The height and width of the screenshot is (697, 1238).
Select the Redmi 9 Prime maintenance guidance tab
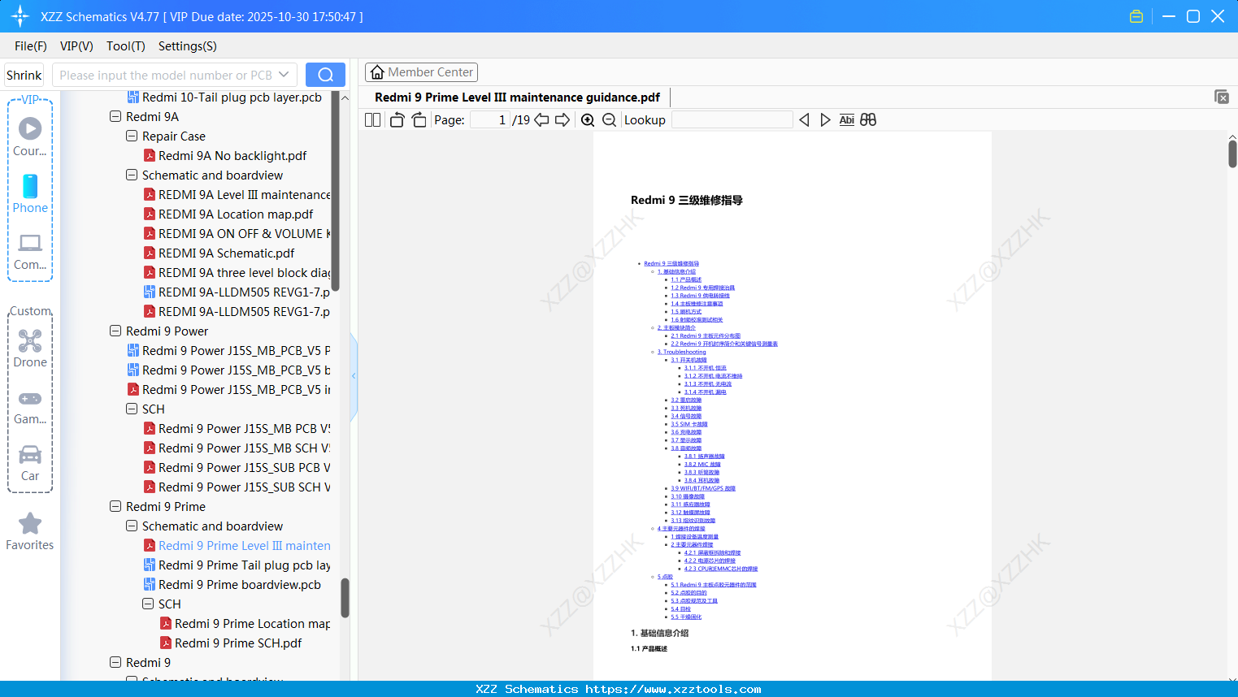point(517,97)
